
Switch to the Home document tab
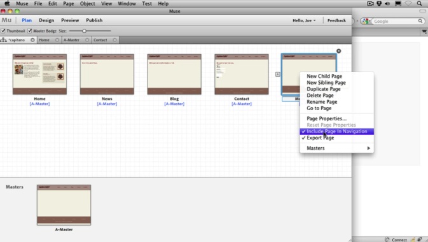point(44,40)
